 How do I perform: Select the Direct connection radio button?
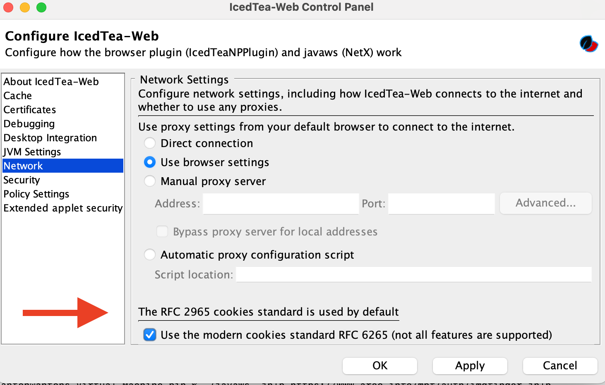[150, 143]
